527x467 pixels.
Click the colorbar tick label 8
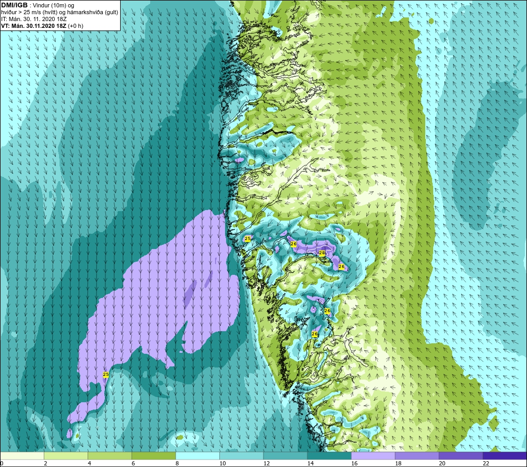coord(177,463)
